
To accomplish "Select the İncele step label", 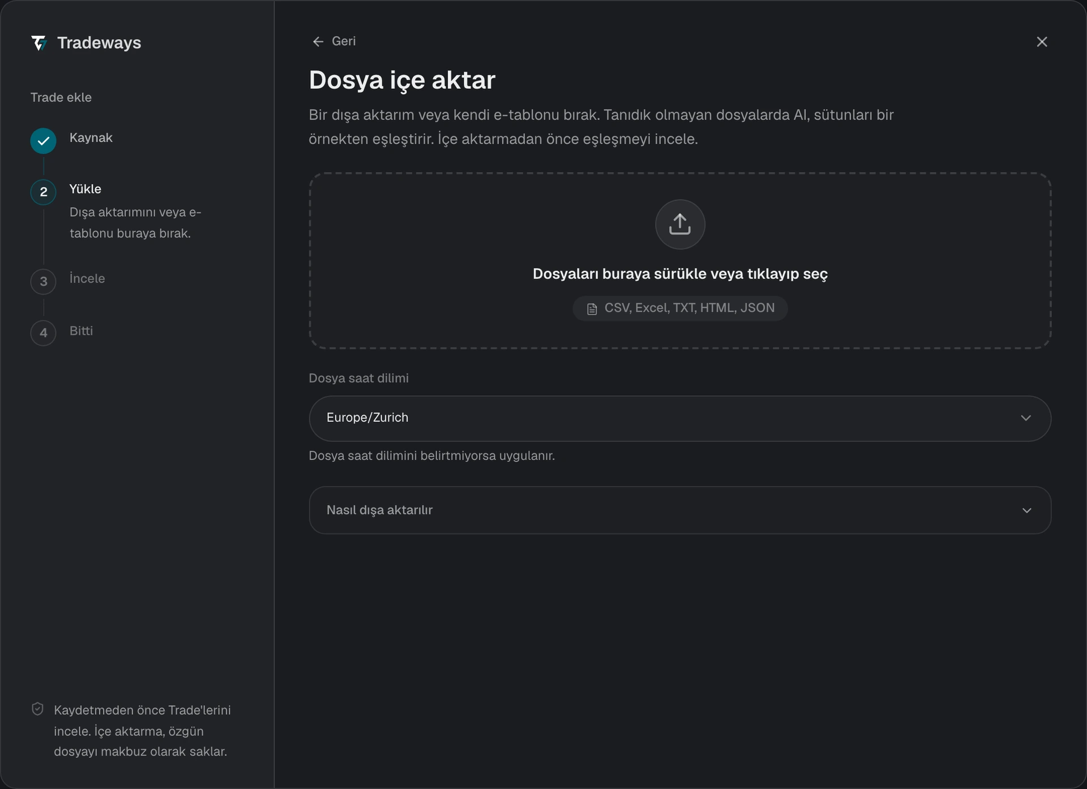I will tap(87, 278).
